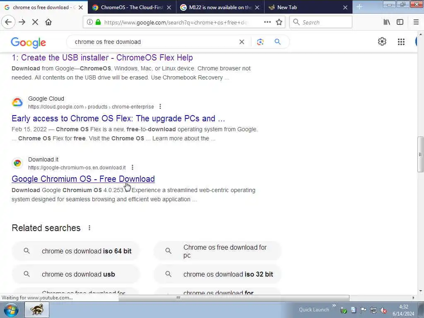Submit search with magnifier icon
The image size is (424, 318).
(277, 42)
